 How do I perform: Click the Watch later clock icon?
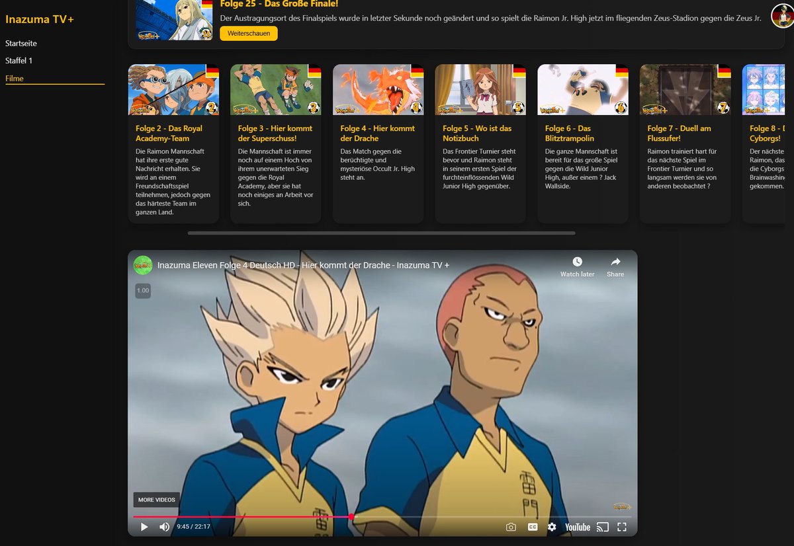point(578,262)
